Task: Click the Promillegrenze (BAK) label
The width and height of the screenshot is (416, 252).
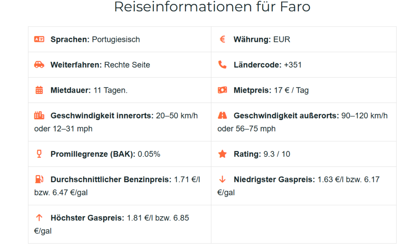Action: pos(93,154)
